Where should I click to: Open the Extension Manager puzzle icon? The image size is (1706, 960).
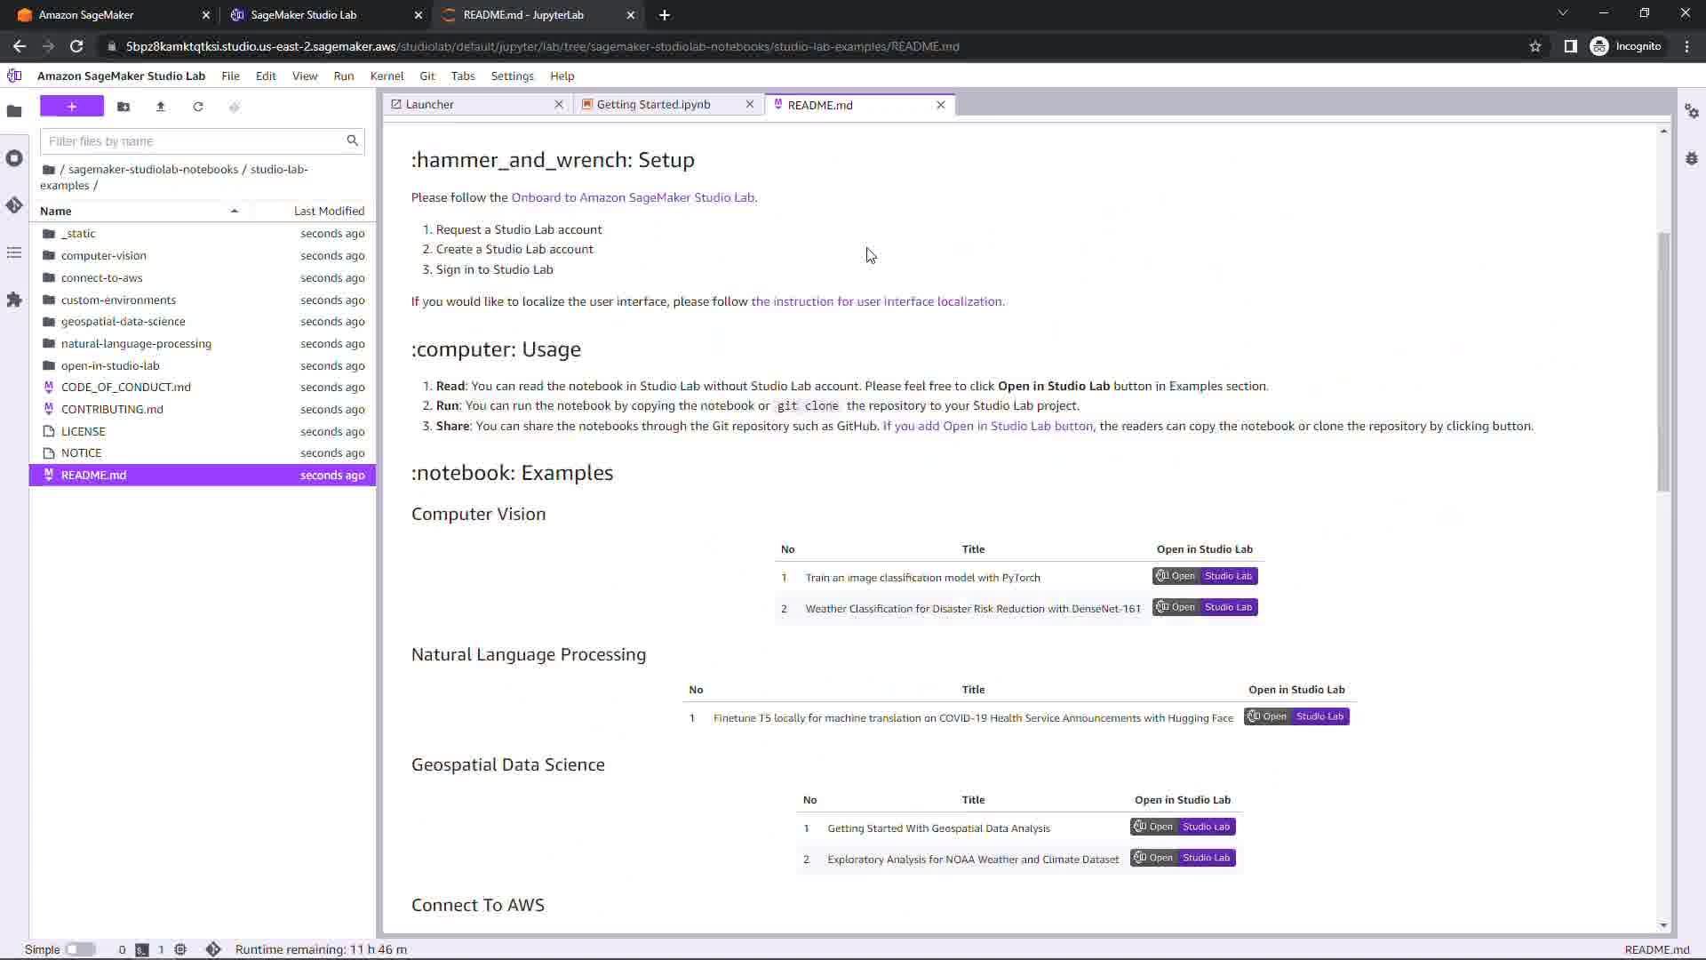(14, 300)
